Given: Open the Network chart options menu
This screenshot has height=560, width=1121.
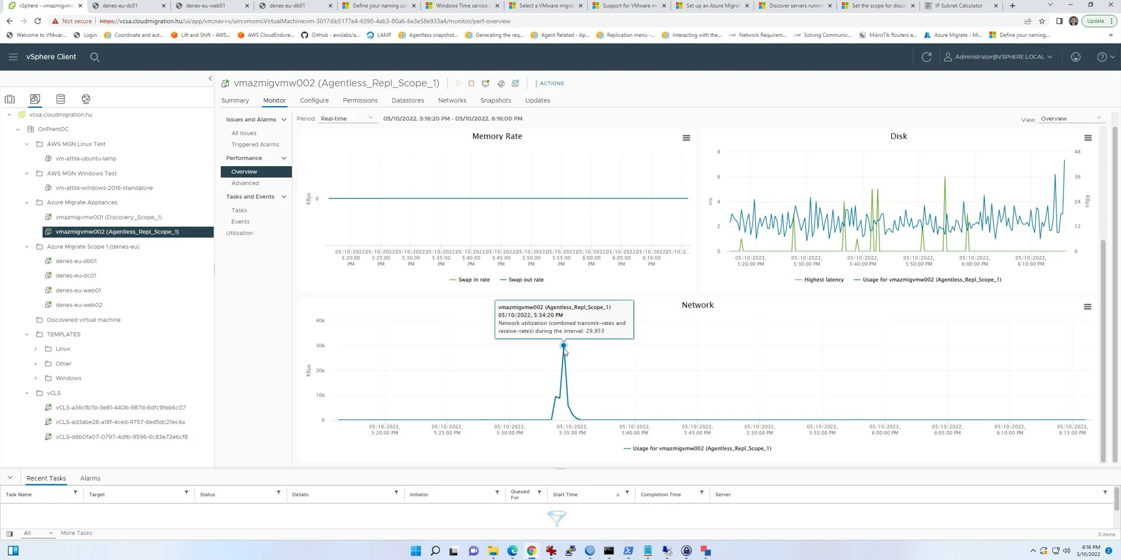Looking at the screenshot, I should click(1087, 307).
